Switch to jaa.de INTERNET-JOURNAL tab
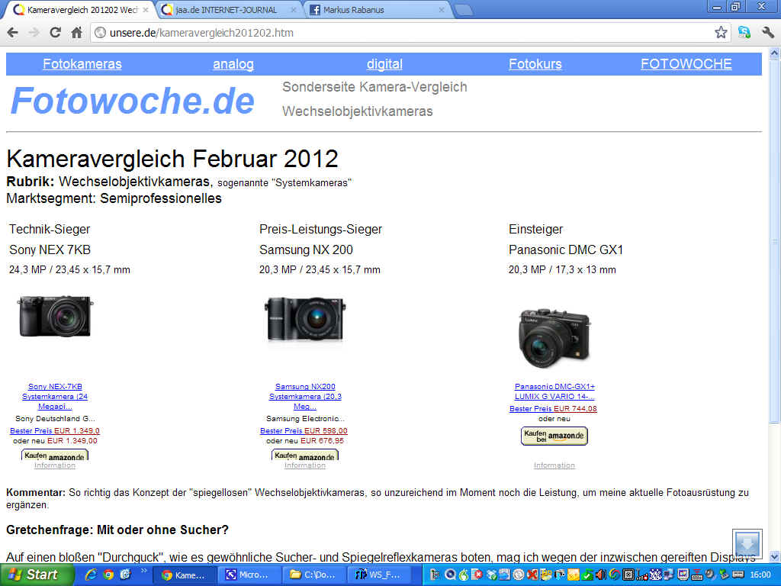 pyautogui.click(x=227, y=10)
